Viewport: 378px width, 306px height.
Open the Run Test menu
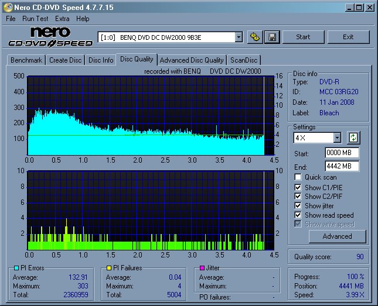(x=35, y=19)
